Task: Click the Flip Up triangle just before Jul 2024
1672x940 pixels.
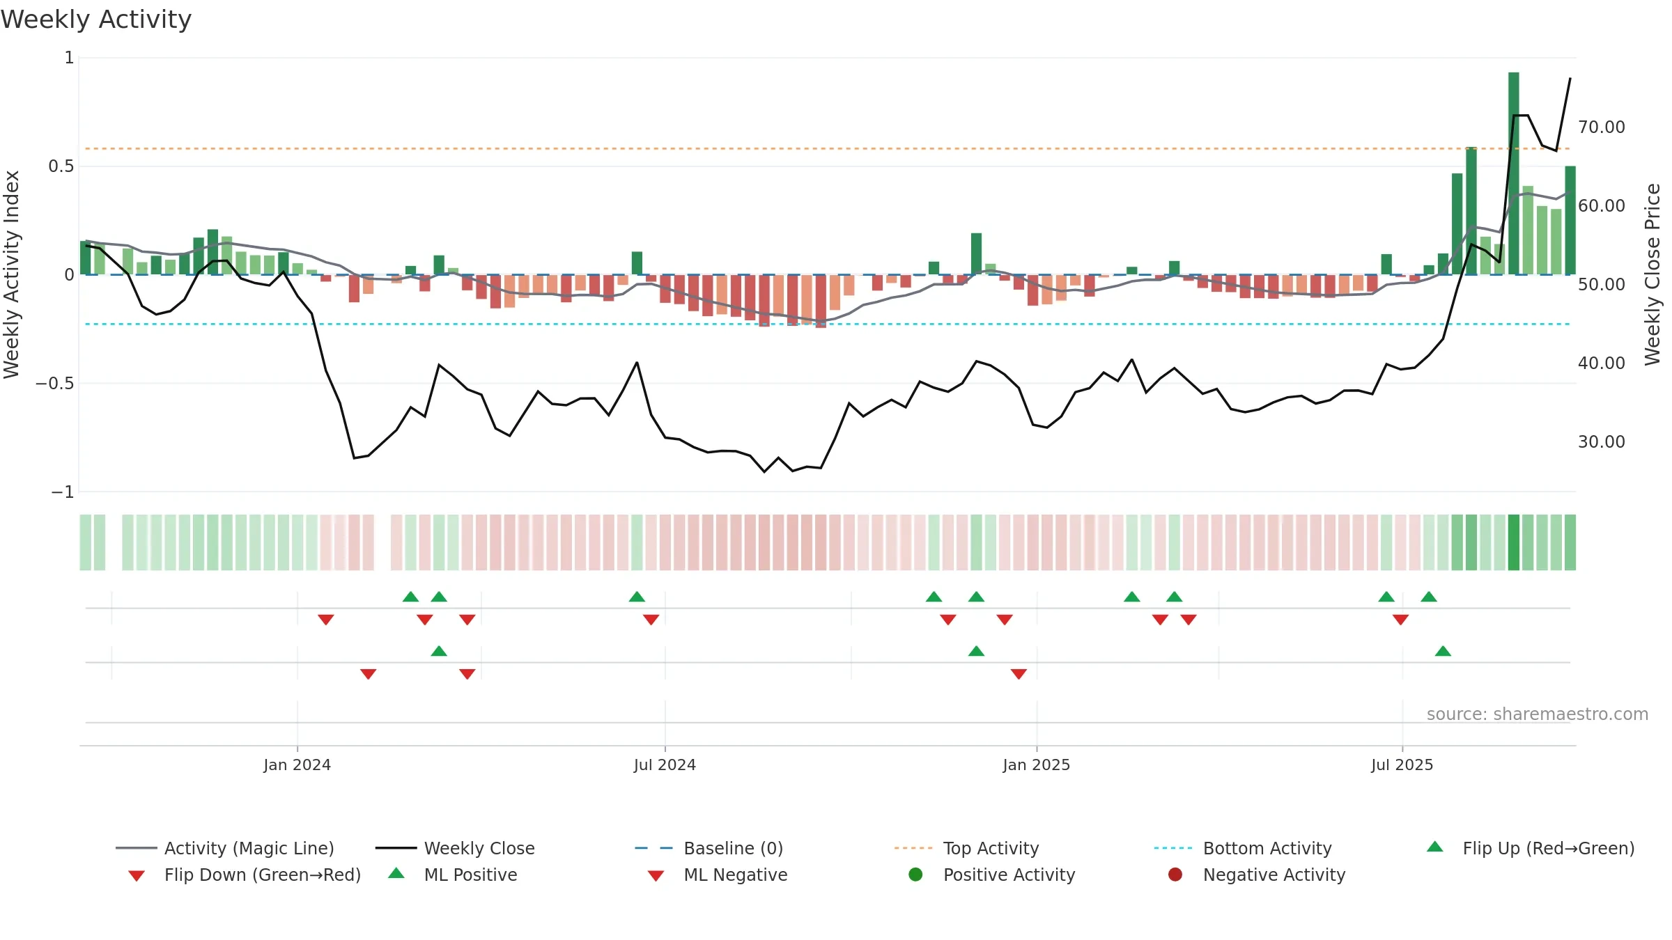Action: [x=637, y=597]
